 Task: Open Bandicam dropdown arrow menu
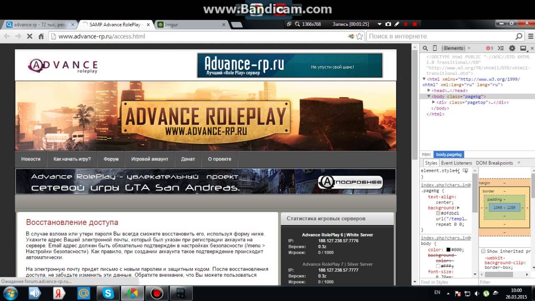tap(380, 24)
